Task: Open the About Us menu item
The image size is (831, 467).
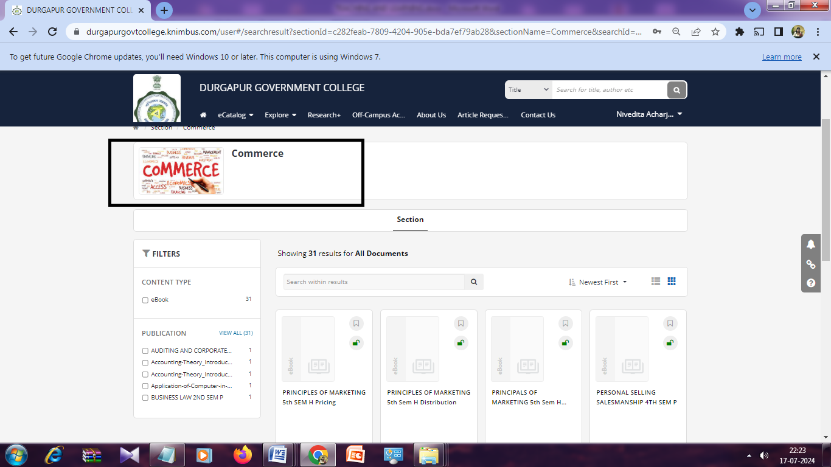Action: click(x=431, y=115)
